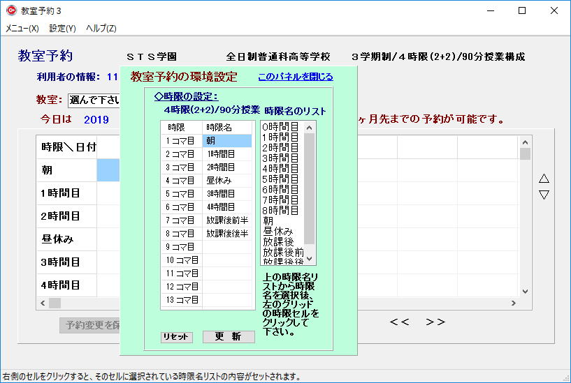The image size is (571, 383).
Task: Click the app icon in title bar
Action: (11, 10)
